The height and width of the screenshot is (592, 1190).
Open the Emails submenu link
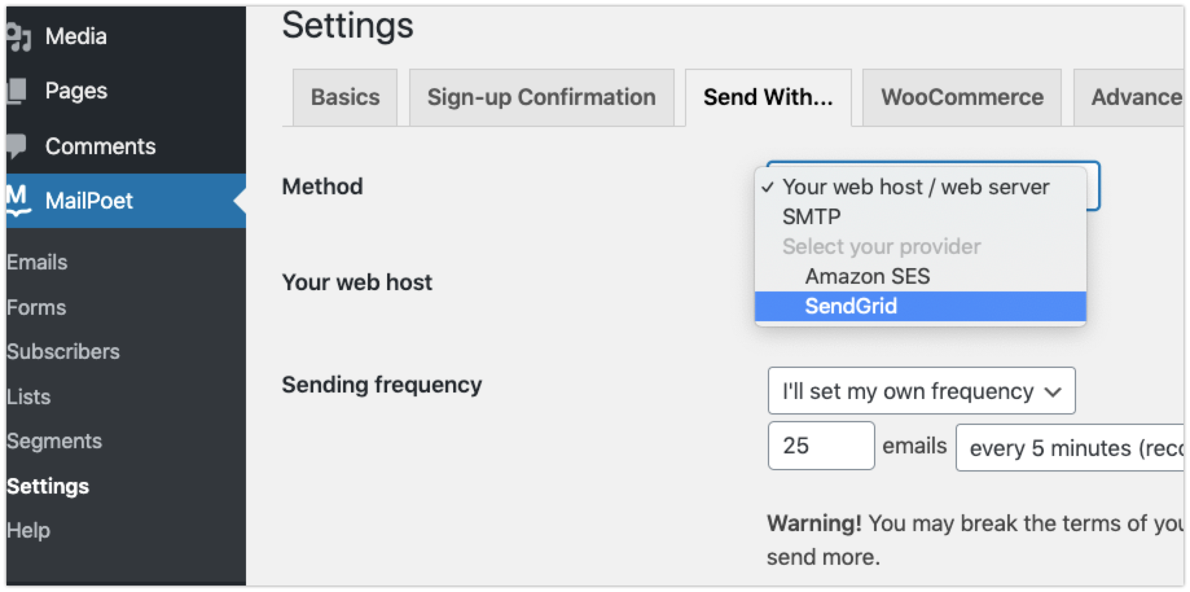37,262
